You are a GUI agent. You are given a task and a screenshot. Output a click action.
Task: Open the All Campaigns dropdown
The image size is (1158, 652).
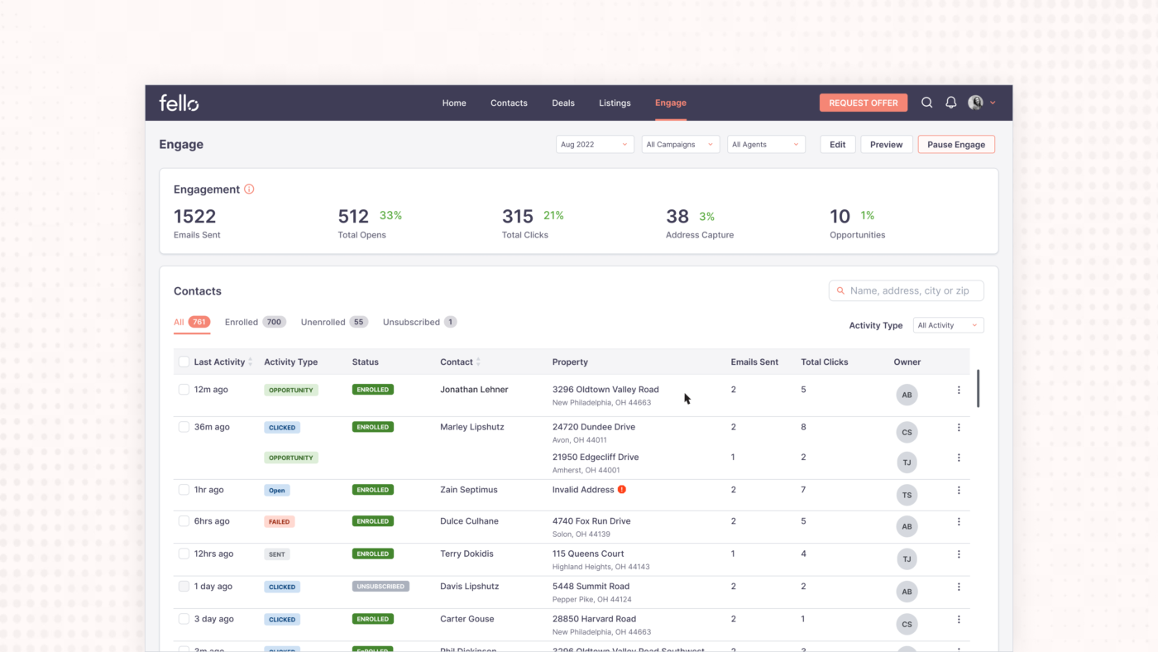coord(680,143)
